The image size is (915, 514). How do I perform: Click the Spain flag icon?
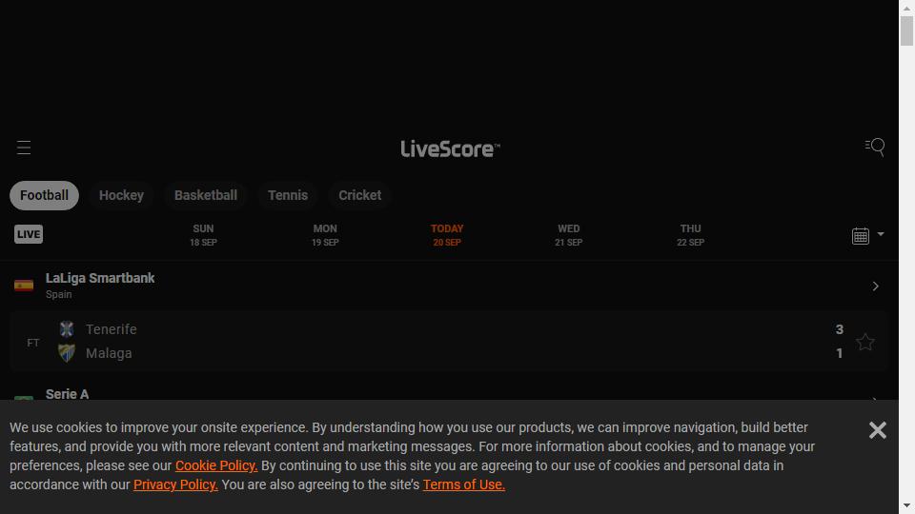(24, 285)
